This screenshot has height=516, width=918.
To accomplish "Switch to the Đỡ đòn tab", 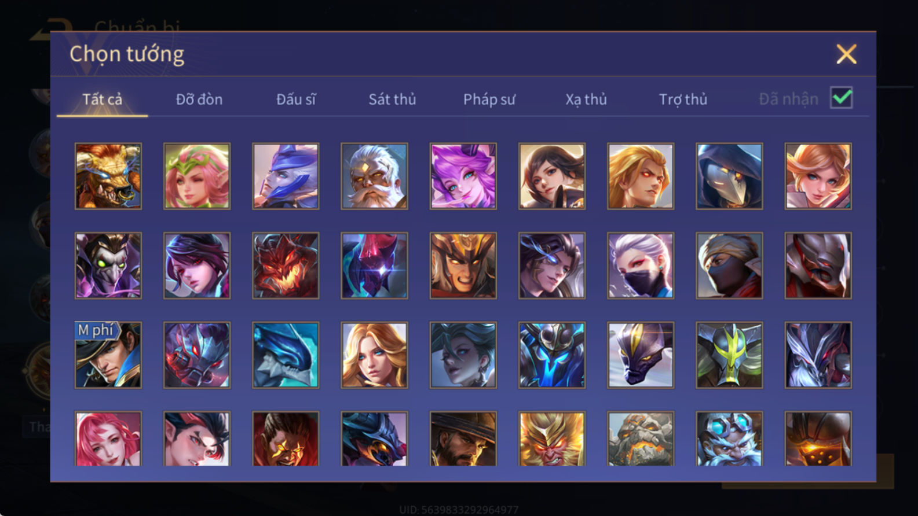I will tap(199, 99).
